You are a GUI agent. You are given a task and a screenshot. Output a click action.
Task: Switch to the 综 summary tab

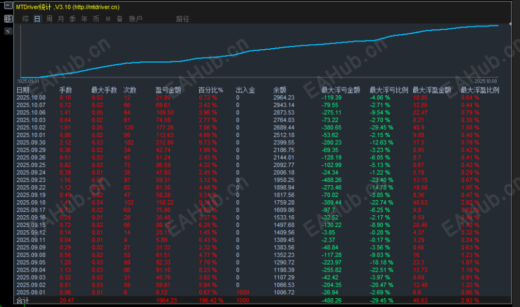click(x=25, y=19)
